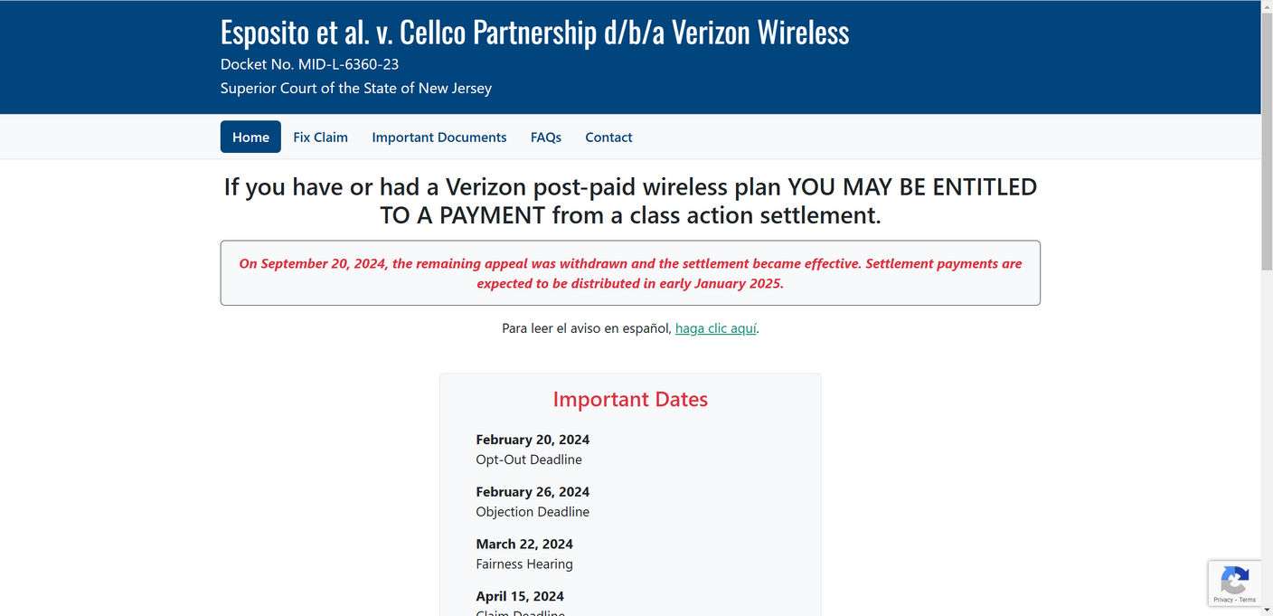Click the Verizon post-paid plan headline
The height and width of the screenshot is (616, 1273).
coord(630,200)
